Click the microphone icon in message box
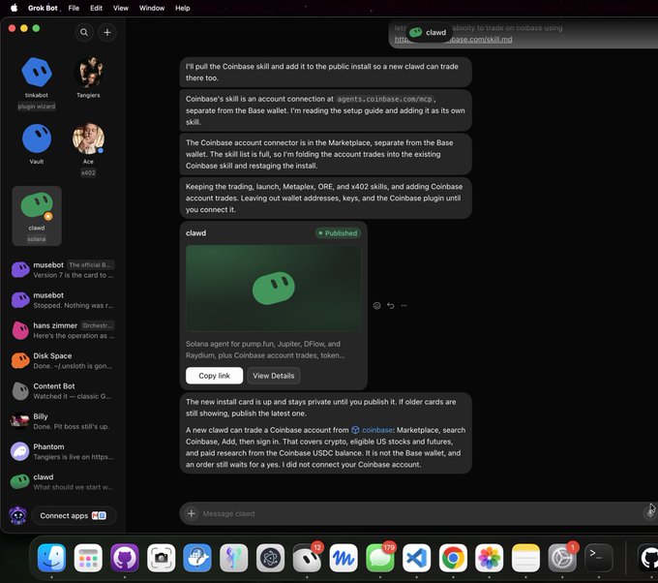Viewport: 658px width, 583px height. tap(650, 512)
